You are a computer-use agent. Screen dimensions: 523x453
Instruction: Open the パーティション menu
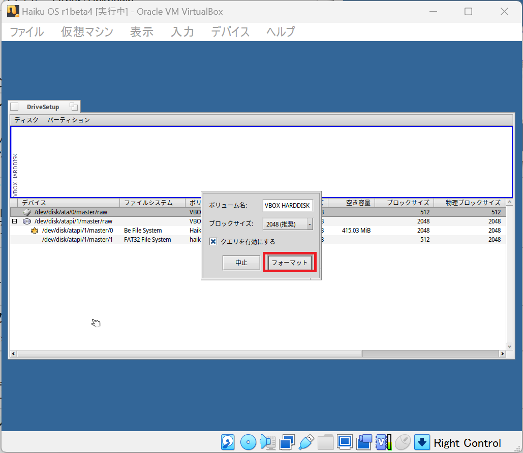[x=69, y=120]
